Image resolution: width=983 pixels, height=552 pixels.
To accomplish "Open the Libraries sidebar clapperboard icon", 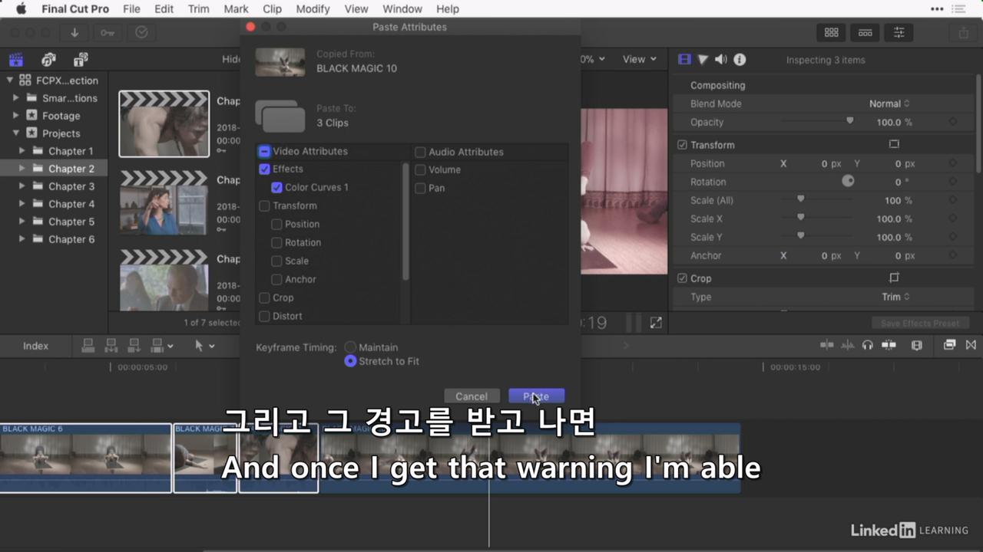I will coord(15,59).
